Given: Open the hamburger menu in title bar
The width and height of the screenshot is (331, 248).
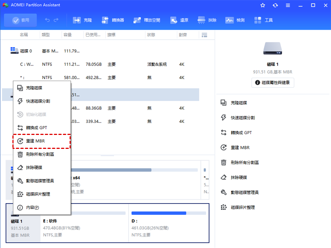Looking at the screenshot, I should 288,6.
